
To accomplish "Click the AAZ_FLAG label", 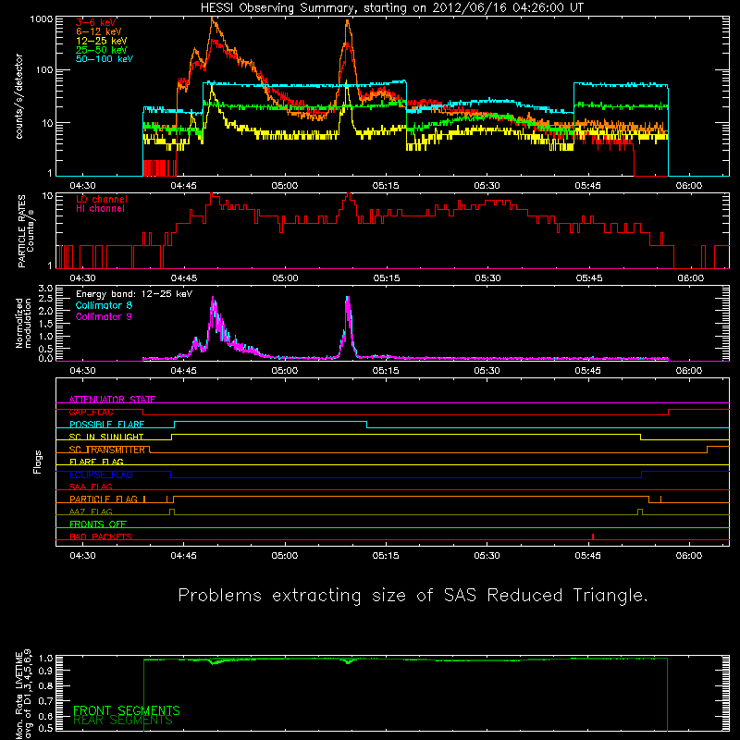I will click(91, 512).
